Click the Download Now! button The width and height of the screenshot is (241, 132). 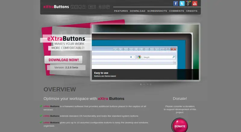tap(64, 60)
